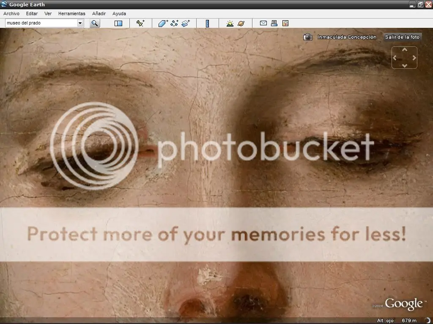Open the Ayuda menu
The width and height of the screenshot is (433, 324).
coord(119,13)
